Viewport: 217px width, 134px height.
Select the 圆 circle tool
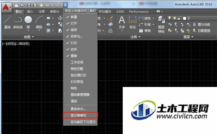click(28, 23)
